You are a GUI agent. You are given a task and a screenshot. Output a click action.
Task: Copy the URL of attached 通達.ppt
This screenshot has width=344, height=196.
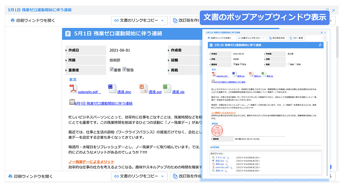pos(248,164)
